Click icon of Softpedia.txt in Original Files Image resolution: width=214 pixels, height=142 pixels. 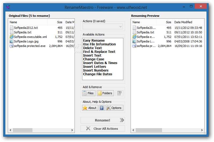tap(12, 32)
